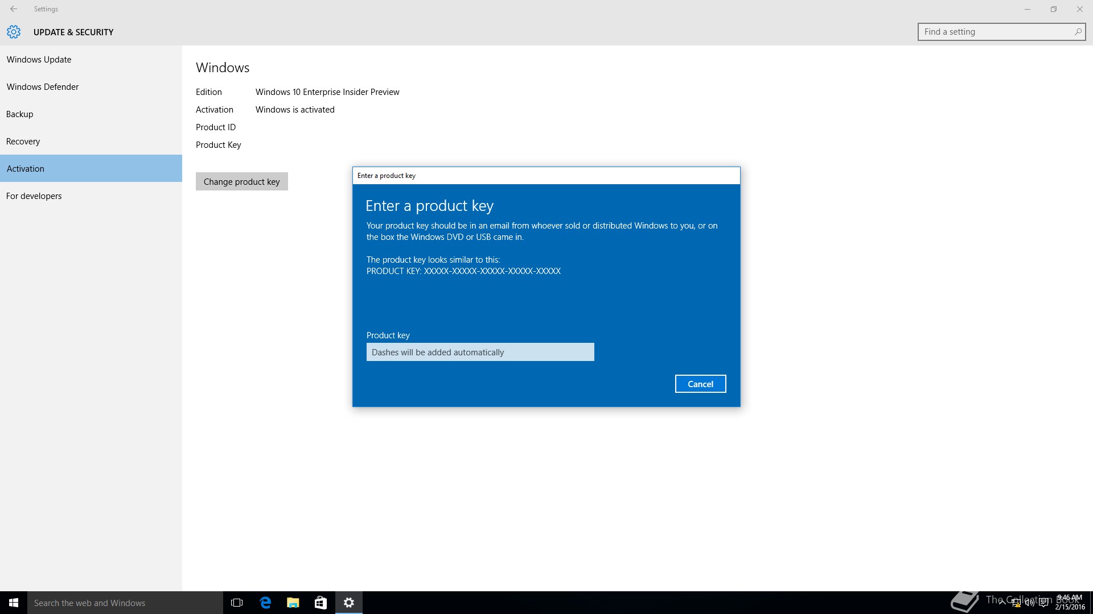Click the 'Edition' label

click(x=209, y=92)
